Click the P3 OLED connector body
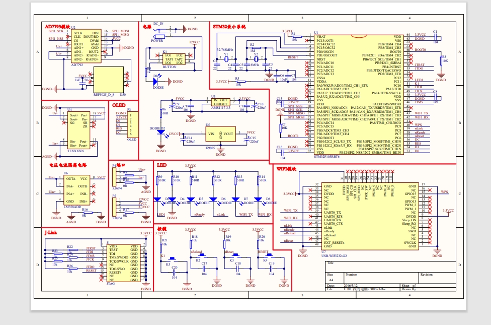The image size is (491, 325). [132, 124]
